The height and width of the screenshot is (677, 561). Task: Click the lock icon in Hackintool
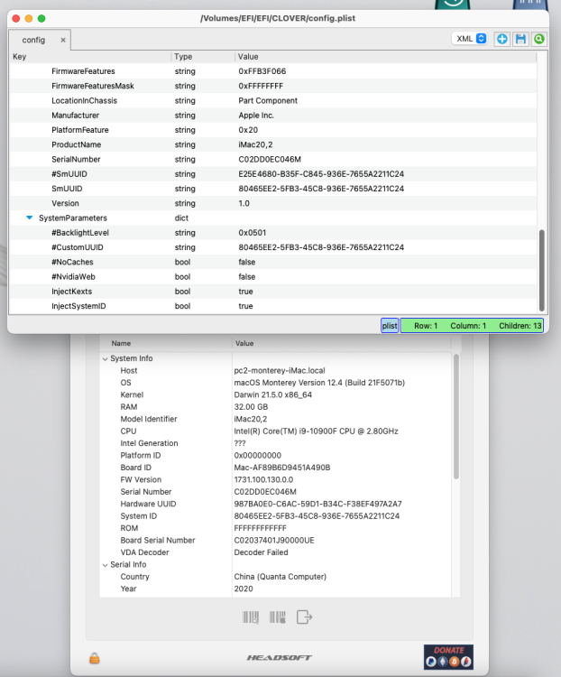pyautogui.click(x=95, y=658)
